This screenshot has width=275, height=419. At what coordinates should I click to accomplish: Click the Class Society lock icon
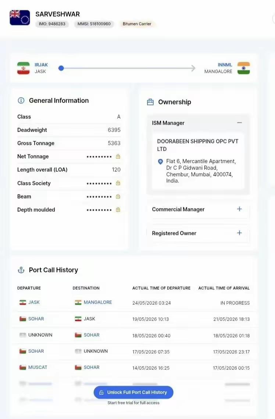point(118,183)
